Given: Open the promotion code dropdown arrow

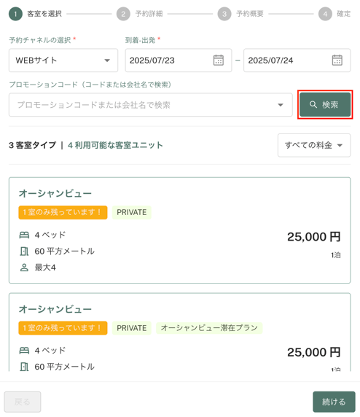Looking at the screenshot, I should (281, 105).
